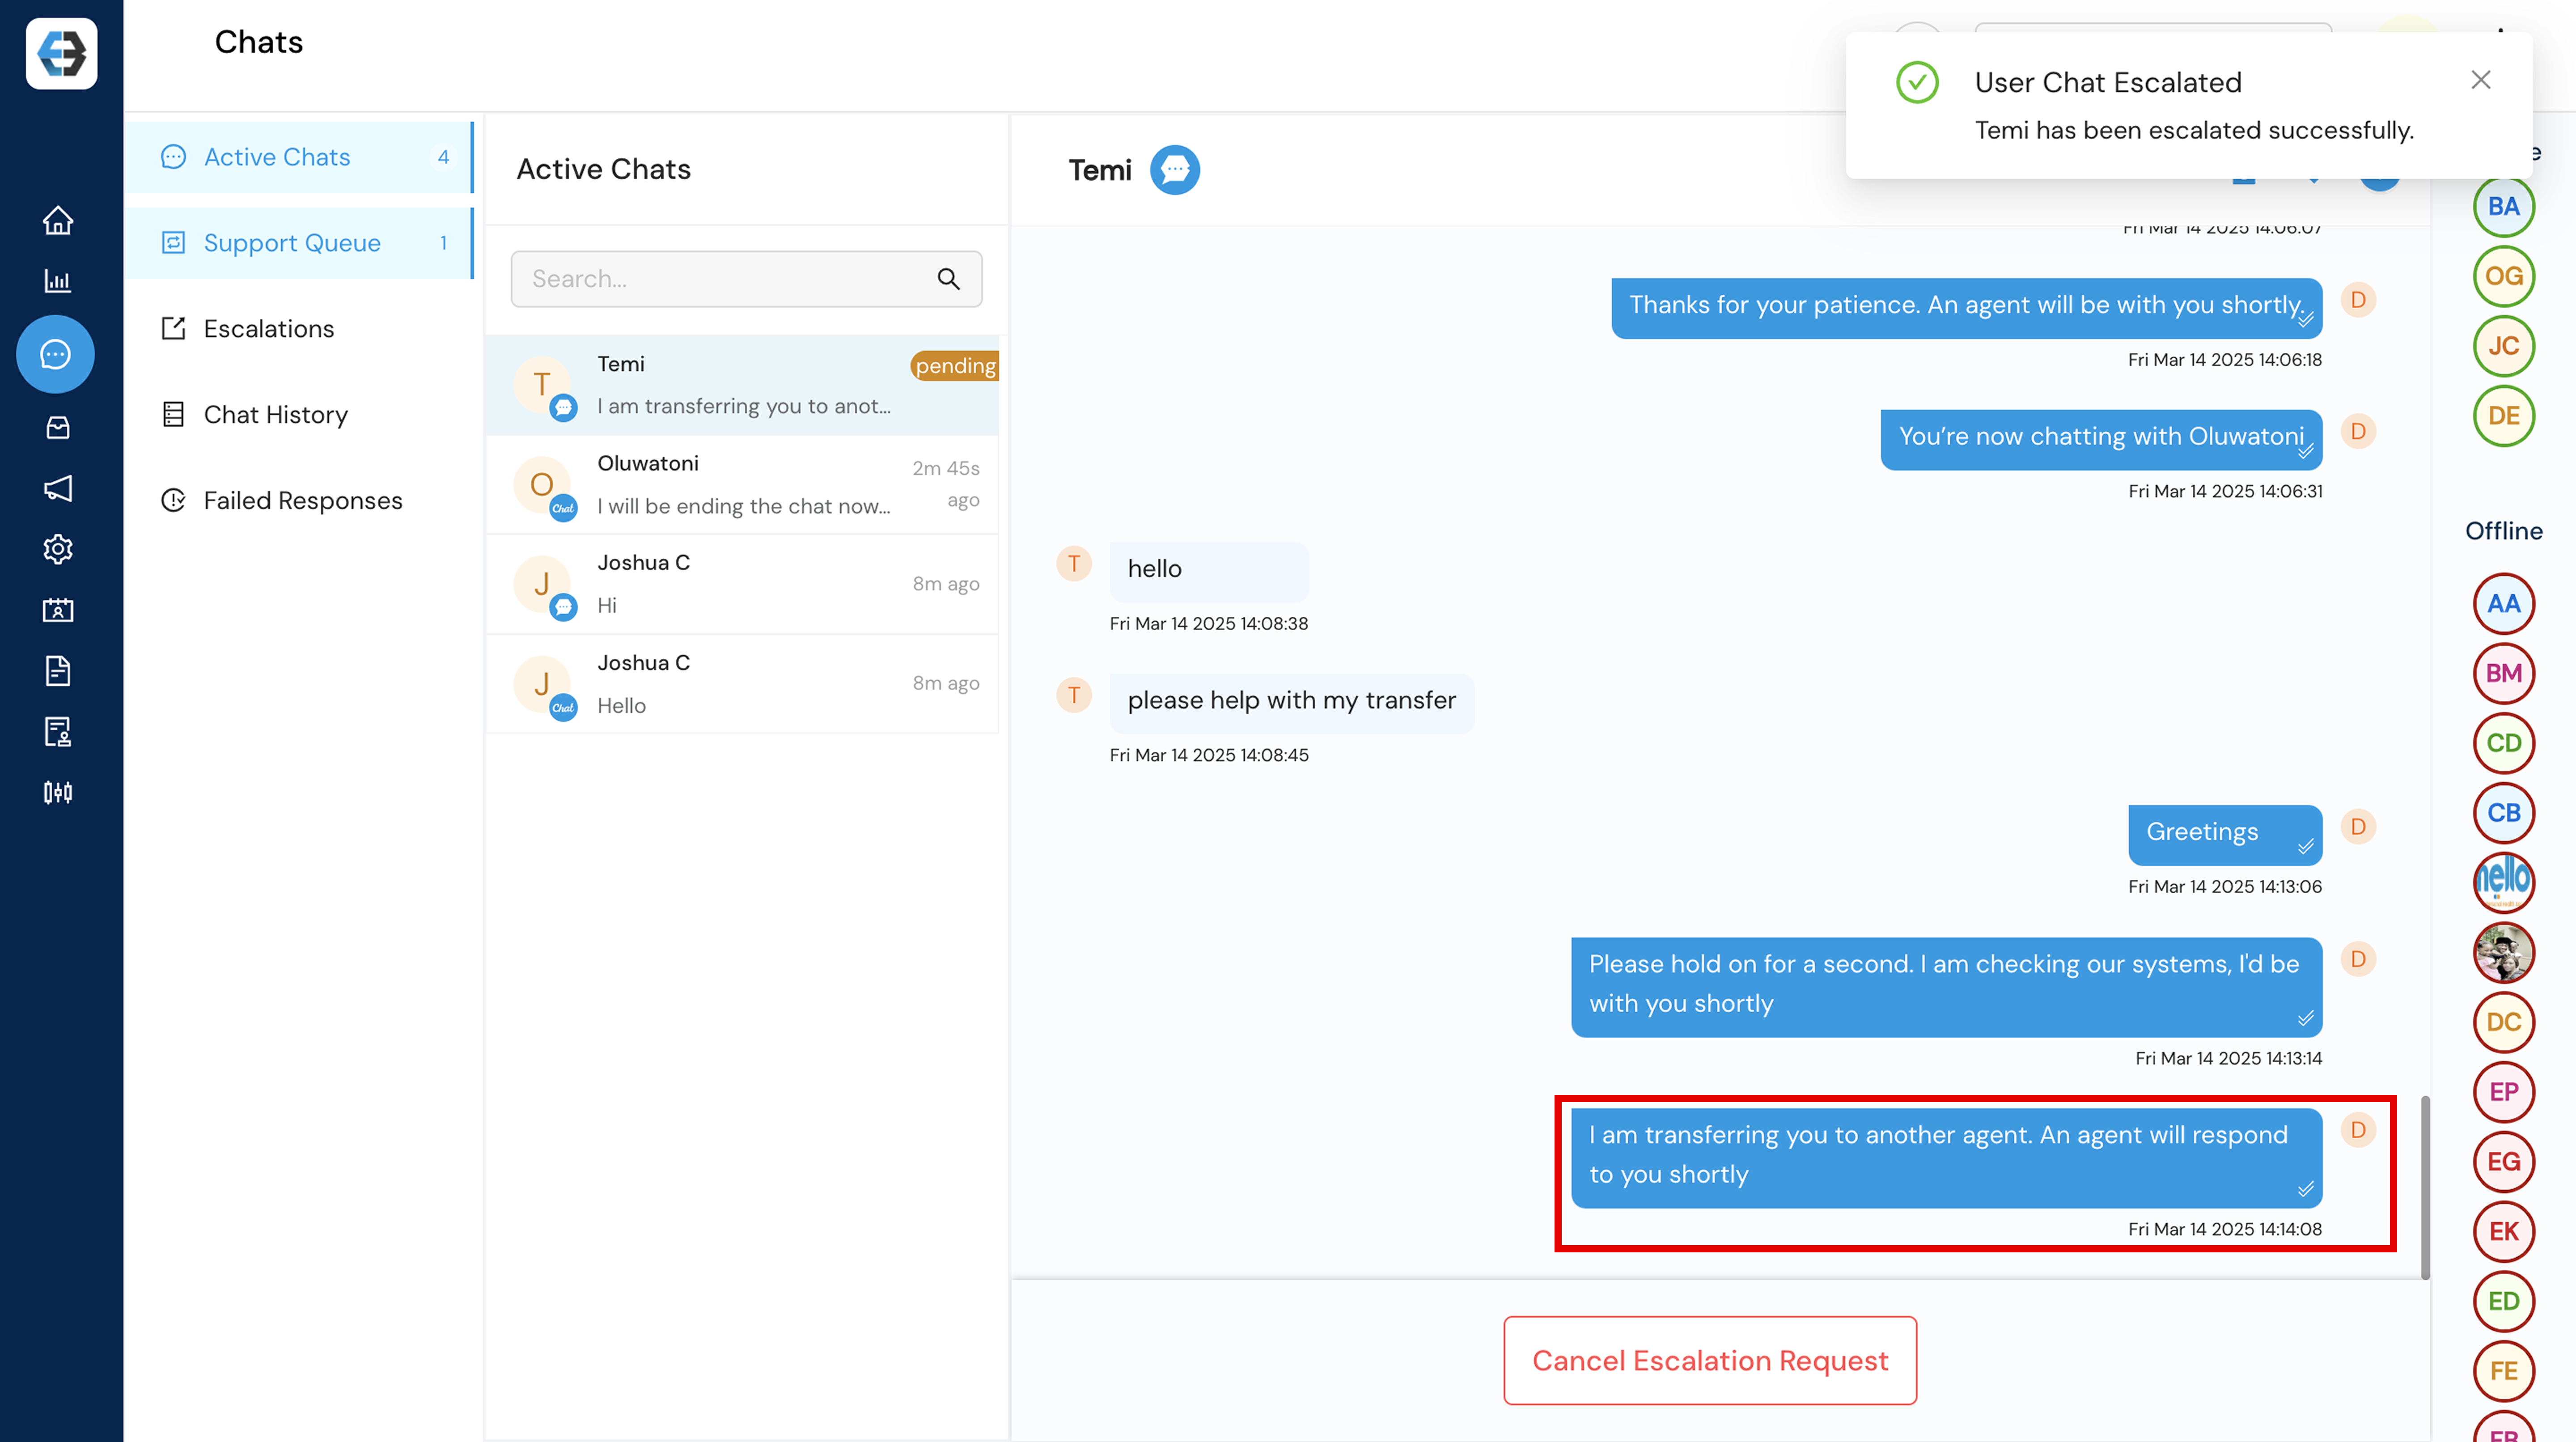
Task: Click the FE offline agent avatar
Action: click(x=2503, y=1371)
